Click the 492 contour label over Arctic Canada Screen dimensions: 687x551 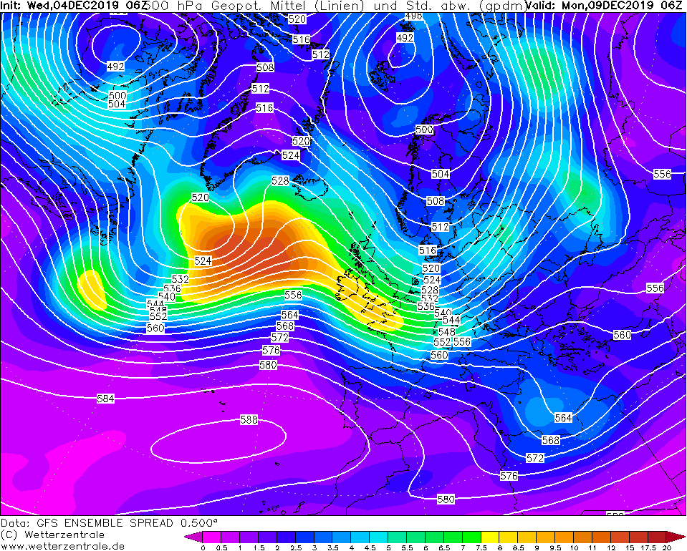click(x=115, y=67)
